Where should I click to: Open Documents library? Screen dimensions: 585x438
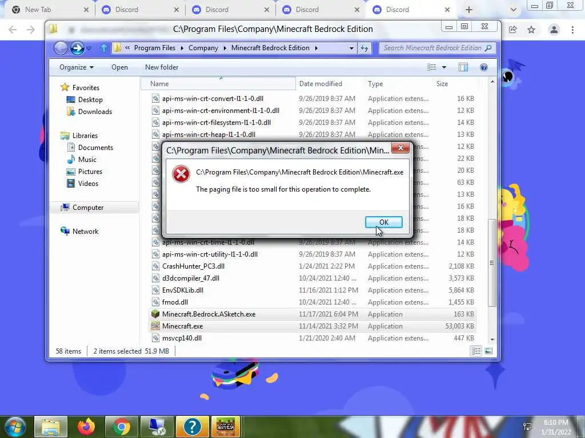pos(95,148)
